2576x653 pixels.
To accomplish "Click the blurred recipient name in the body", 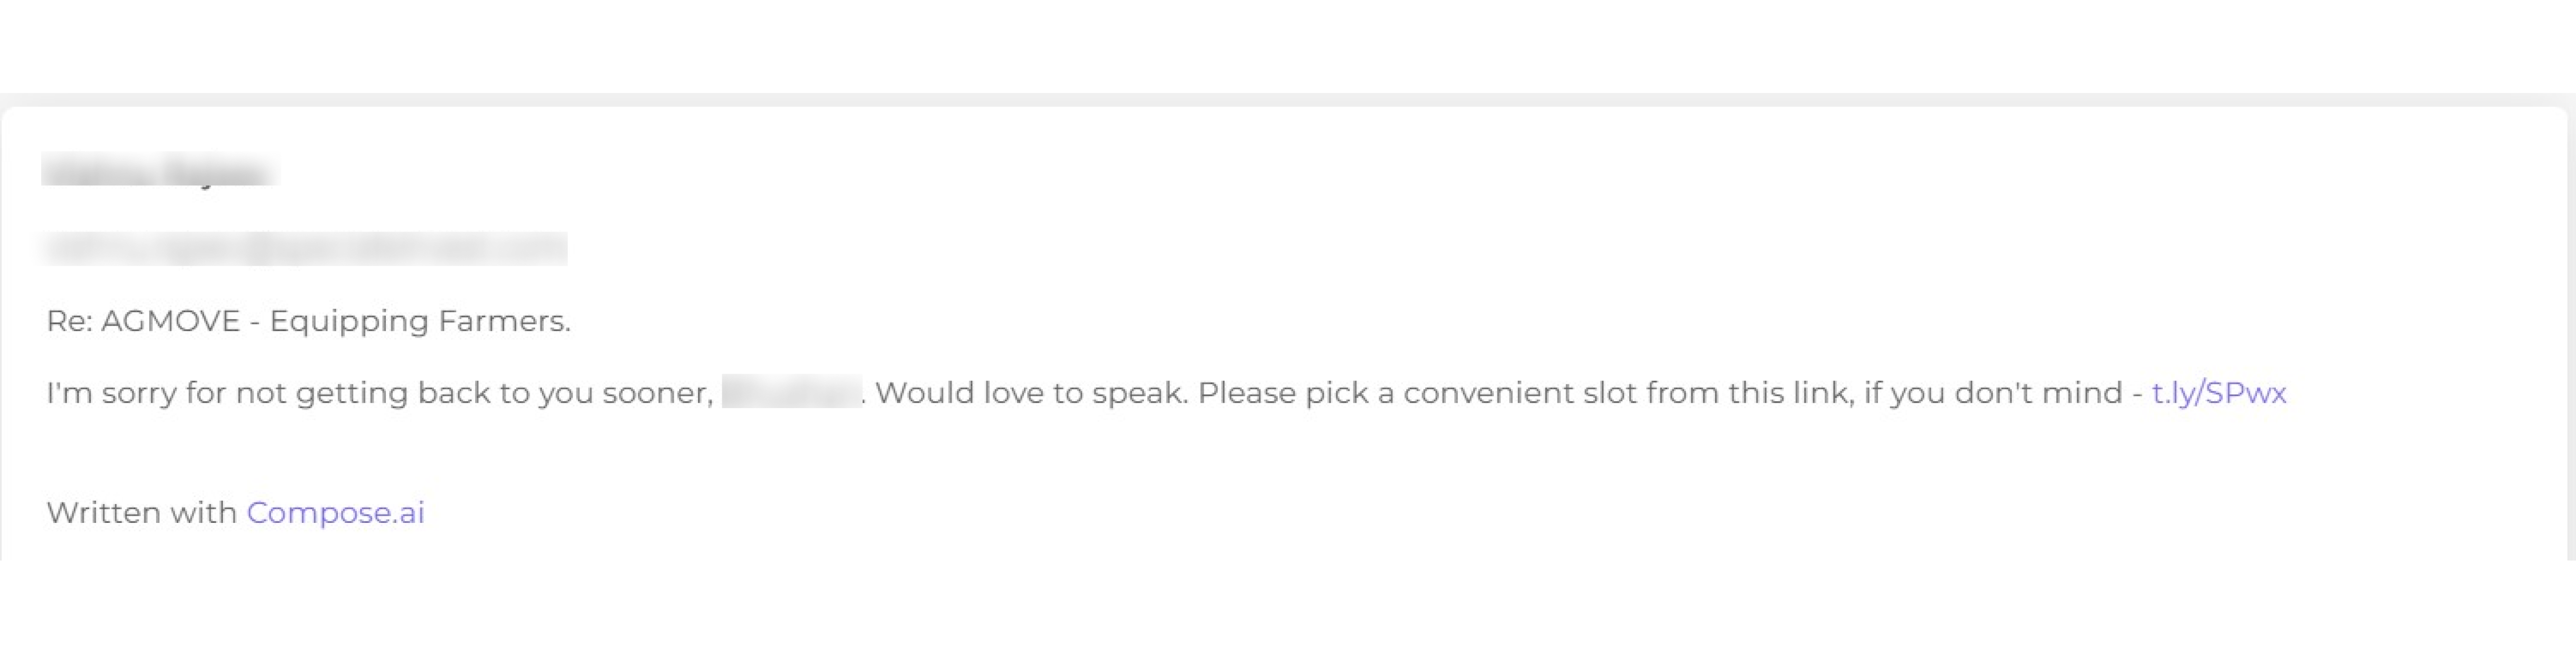I will point(791,392).
